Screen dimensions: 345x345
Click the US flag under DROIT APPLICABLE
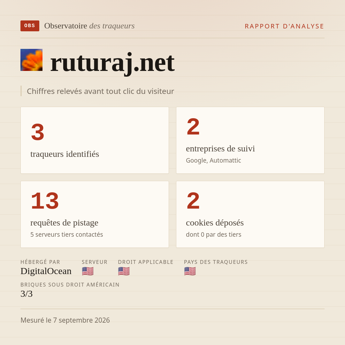(124, 271)
